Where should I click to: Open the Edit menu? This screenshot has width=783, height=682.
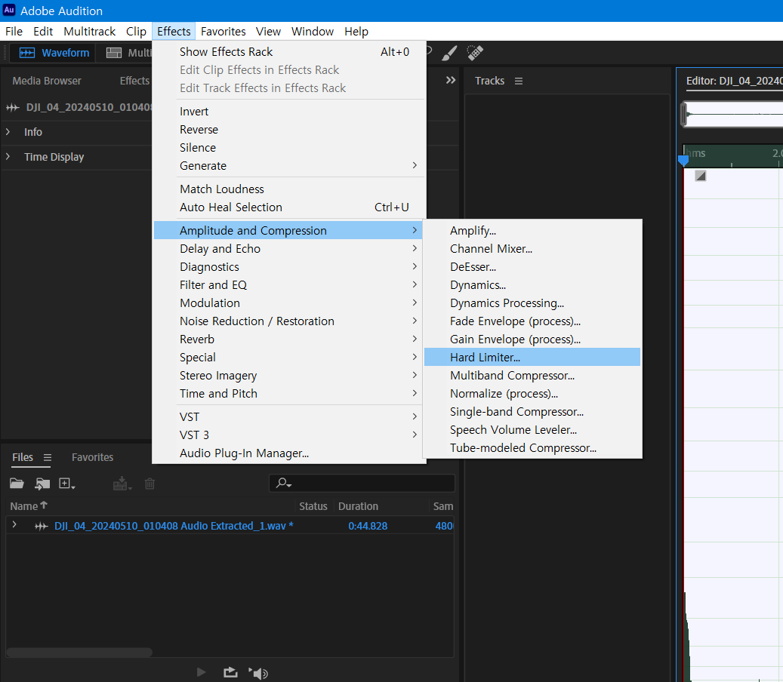pos(43,32)
